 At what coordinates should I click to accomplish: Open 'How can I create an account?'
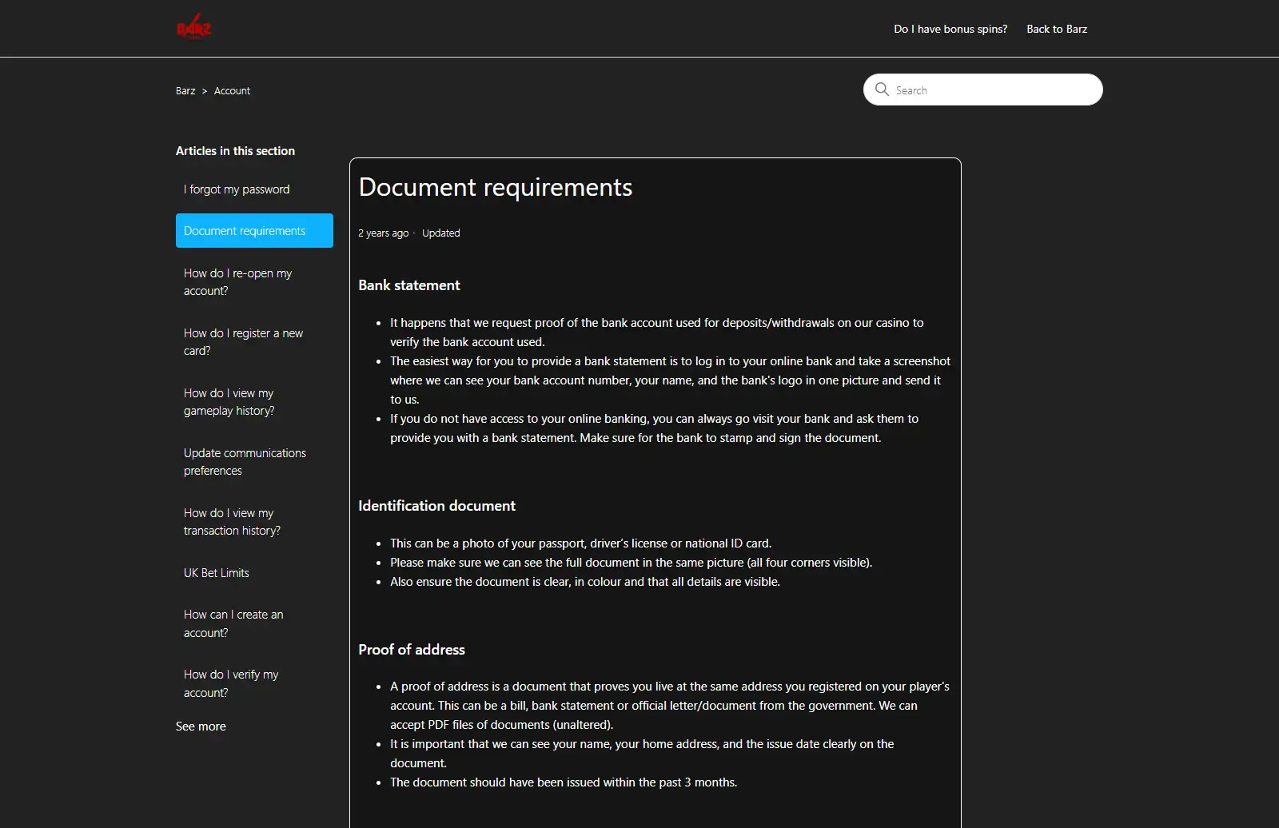click(254, 623)
